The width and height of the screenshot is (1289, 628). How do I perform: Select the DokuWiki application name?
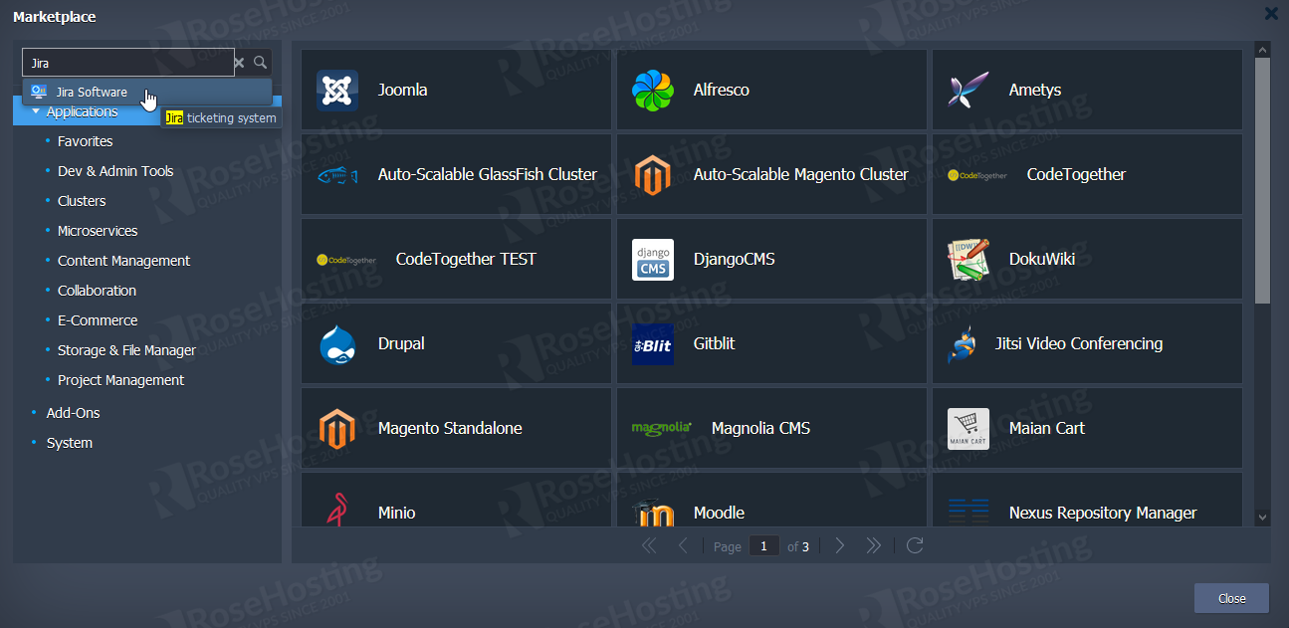pos(1042,259)
